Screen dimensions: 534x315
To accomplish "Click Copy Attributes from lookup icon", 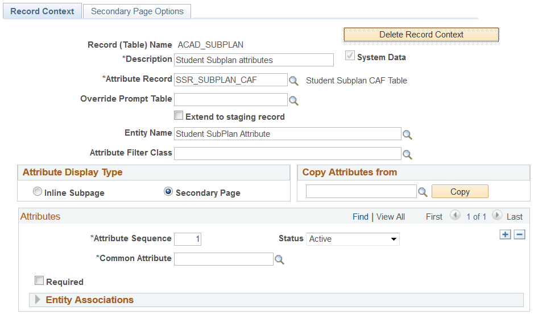I will pyautogui.click(x=423, y=192).
